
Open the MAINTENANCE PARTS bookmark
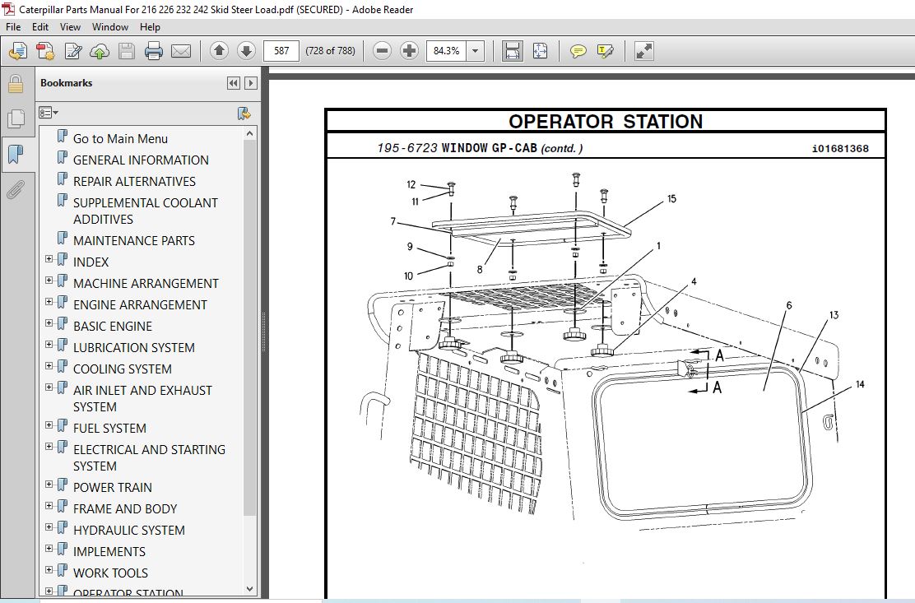[133, 240]
